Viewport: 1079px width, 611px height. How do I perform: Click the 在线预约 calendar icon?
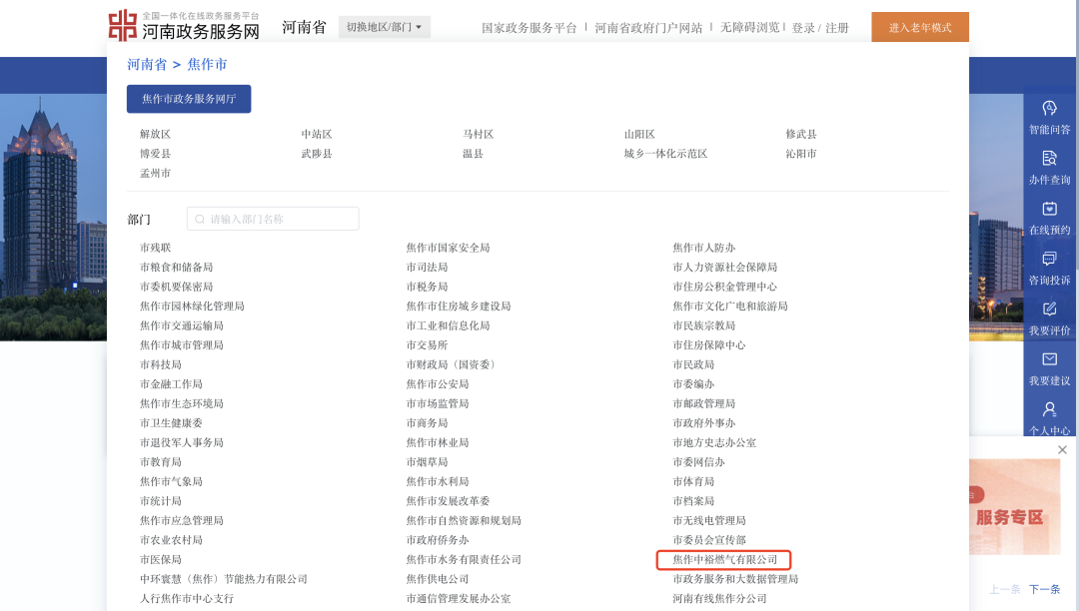click(1049, 209)
